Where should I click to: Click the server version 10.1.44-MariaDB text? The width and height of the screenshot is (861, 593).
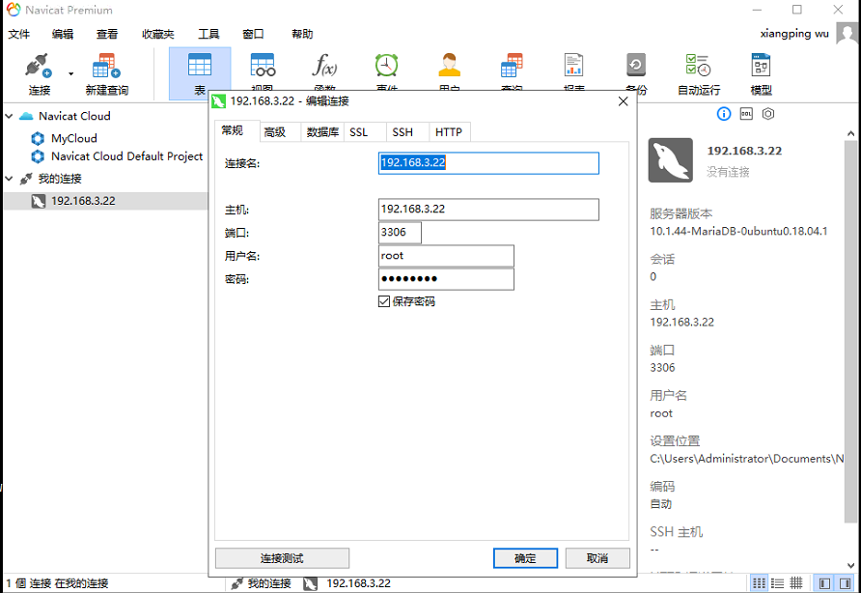click(738, 231)
